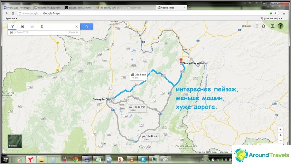Select the 1 h 47 min route label
The width and height of the screenshot is (291, 164).
click(150, 138)
